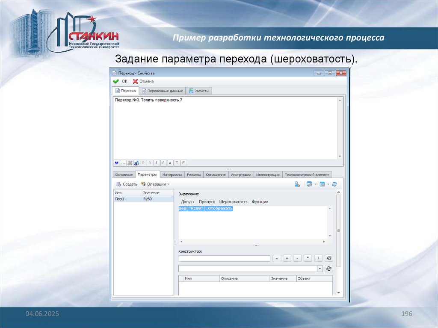Open the Припуск expression menu
438x328 pixels.
(207, 202)
